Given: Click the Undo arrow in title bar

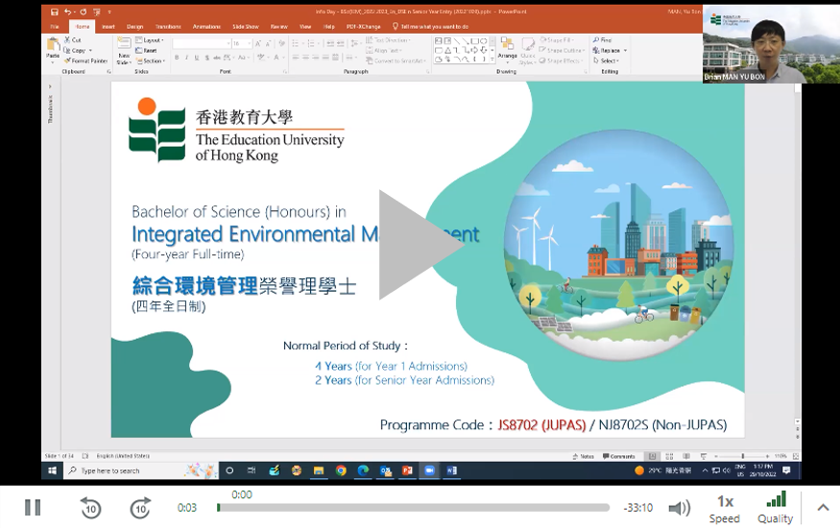Looking at the screenshot, I should coord(68,12).
